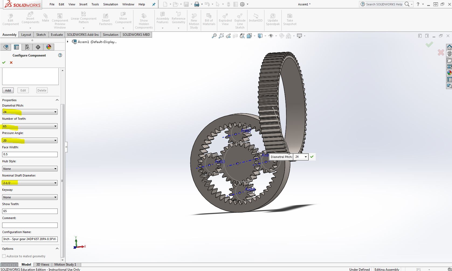Enable Autosize to mated geometry checkbox
Viewport: 452px width, 271px height.
(x=4, y=256)
